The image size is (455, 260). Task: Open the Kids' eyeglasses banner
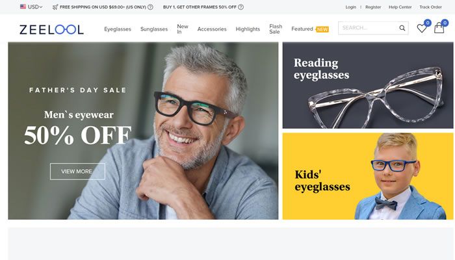tap(368, 176)
